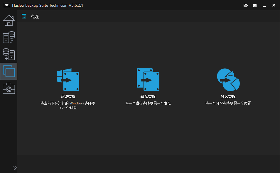This screenshot has width=280, height=173.
Task: Minimize the Hasleo Backup Suite window
Action: 264,5
